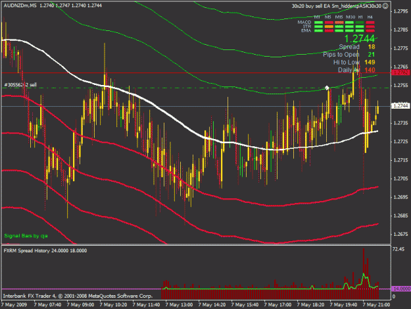
Task: Click the '7 May 21:00' time axis label
Action: pyautogui.click(x=376, y=305)
